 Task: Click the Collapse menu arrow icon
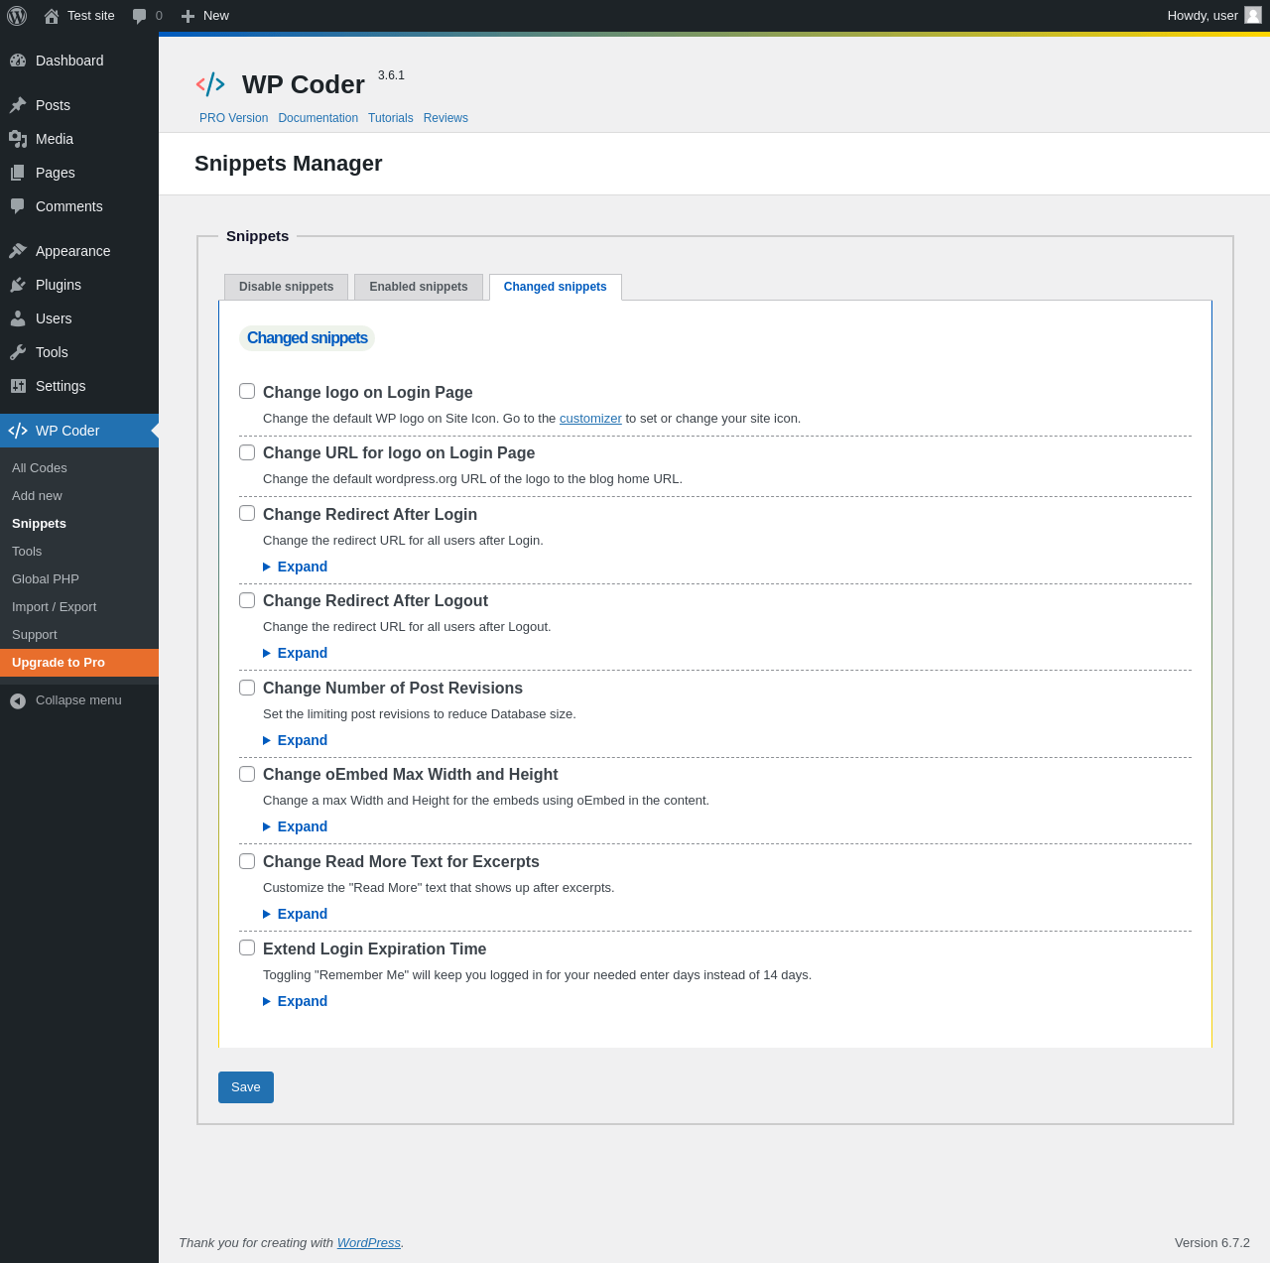(18, 700)
